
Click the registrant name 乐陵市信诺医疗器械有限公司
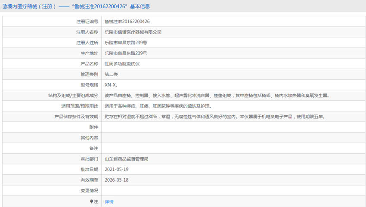pos(133,32)
